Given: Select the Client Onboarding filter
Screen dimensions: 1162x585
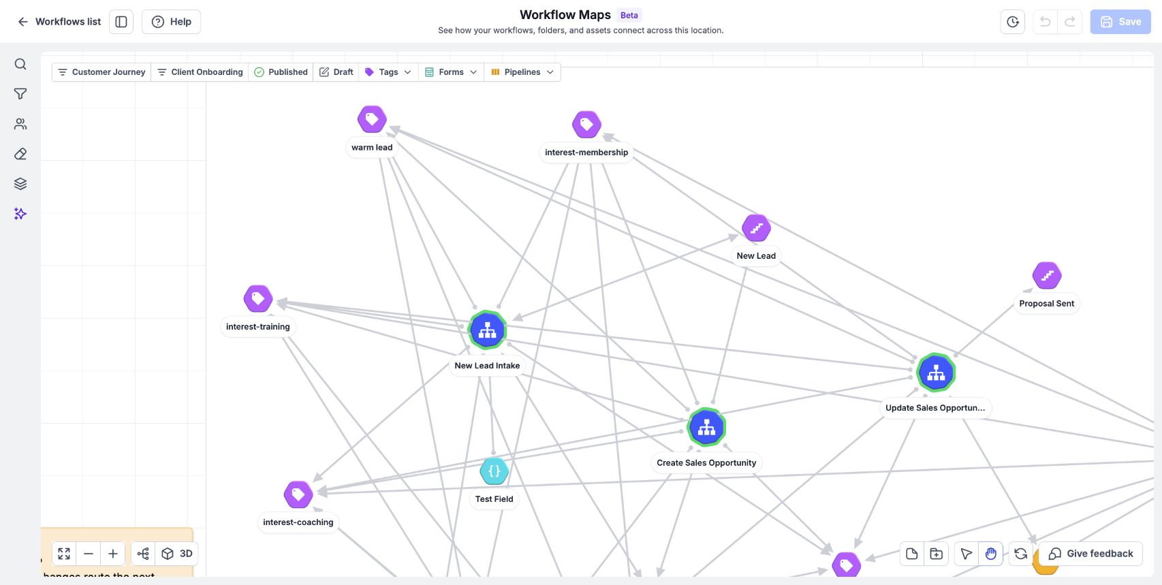Looking at the screenshot, I should click(200, 72).
